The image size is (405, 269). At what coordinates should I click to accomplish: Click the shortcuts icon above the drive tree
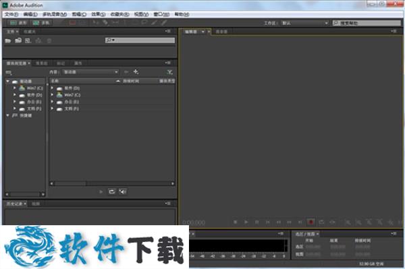[9, 72]
